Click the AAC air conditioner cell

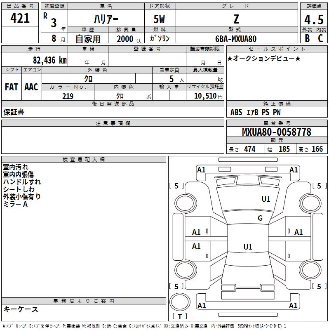31,87
